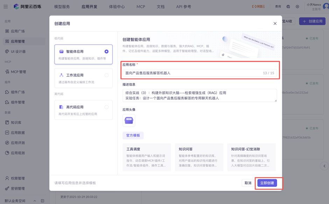Open 权限管理 in the sidebar

[x=24, y=178]
